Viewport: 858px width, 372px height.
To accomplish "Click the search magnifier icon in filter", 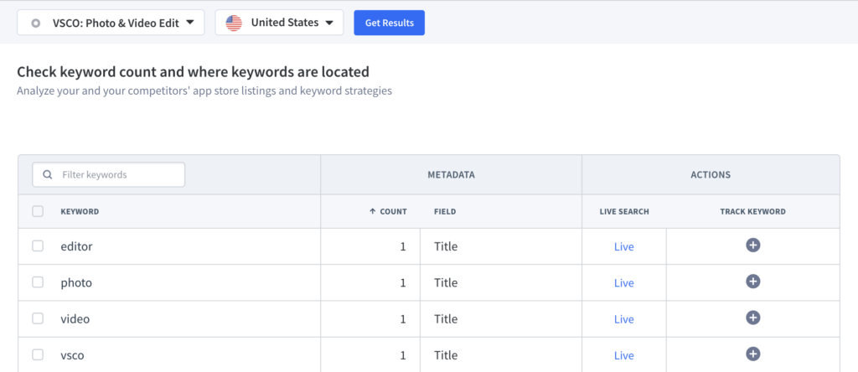I will pos(48,175).
